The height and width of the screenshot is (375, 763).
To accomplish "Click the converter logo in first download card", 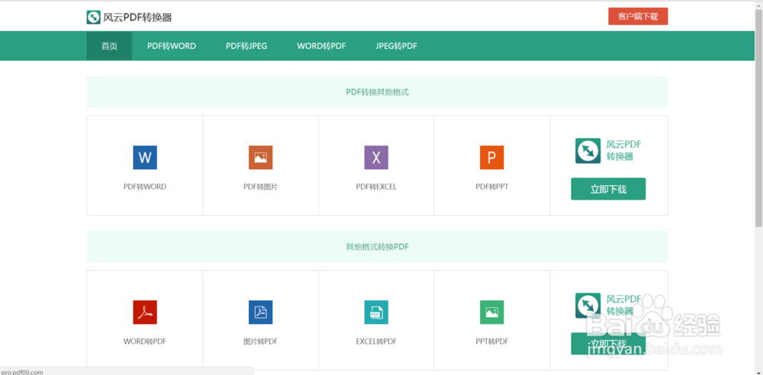I will (588, 151).
